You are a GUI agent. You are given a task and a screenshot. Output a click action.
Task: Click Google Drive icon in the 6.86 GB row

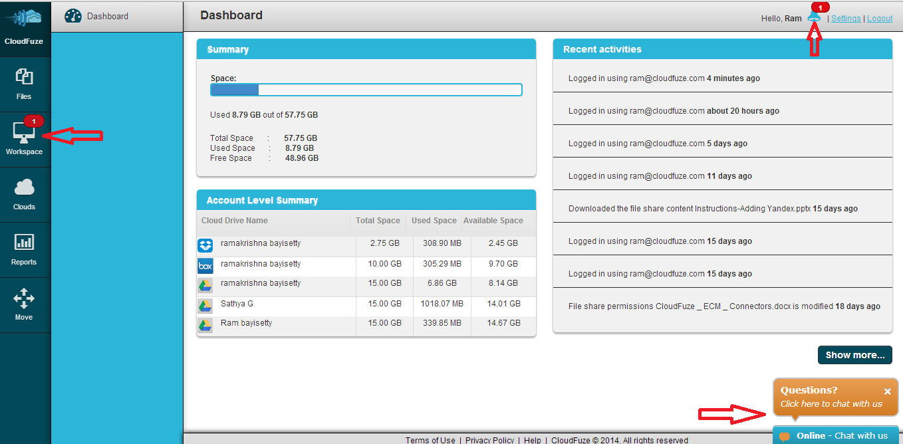coord(205,286)
